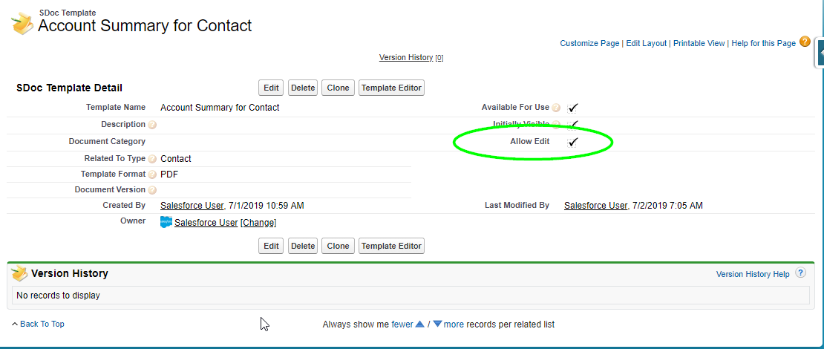This screenshot has width=824, height=349.
Task: Open the Customize Page link
Action: (x=589, y=43)
